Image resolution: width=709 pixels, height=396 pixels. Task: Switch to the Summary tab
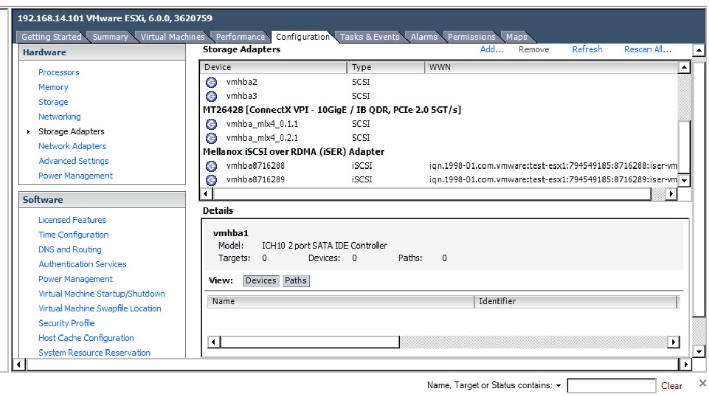coord(110,37)
